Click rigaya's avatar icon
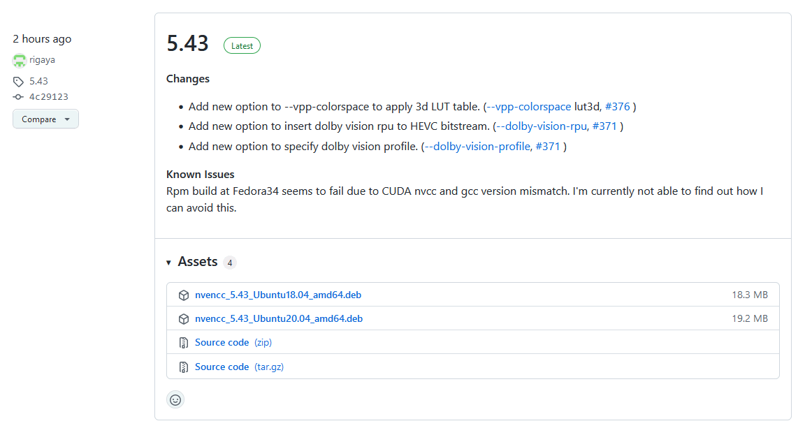The width and height of the screenshot is (798, 435). tap(19, 60)
